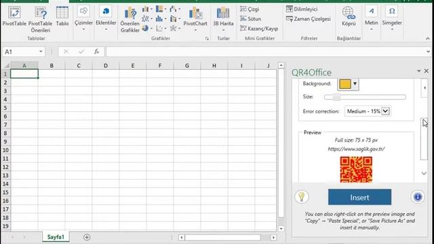Switch to the Sayfa1 sheet tab
The width and height of the screenshot is (434, 244).
tap(56, 237)
